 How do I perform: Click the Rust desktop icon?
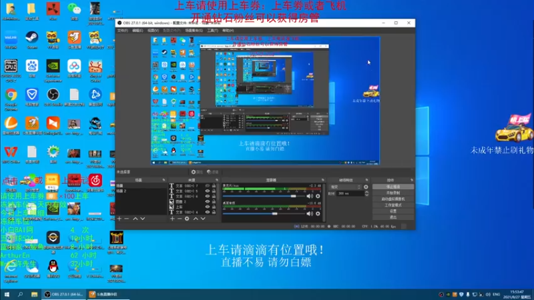click(x=53, y=11)
